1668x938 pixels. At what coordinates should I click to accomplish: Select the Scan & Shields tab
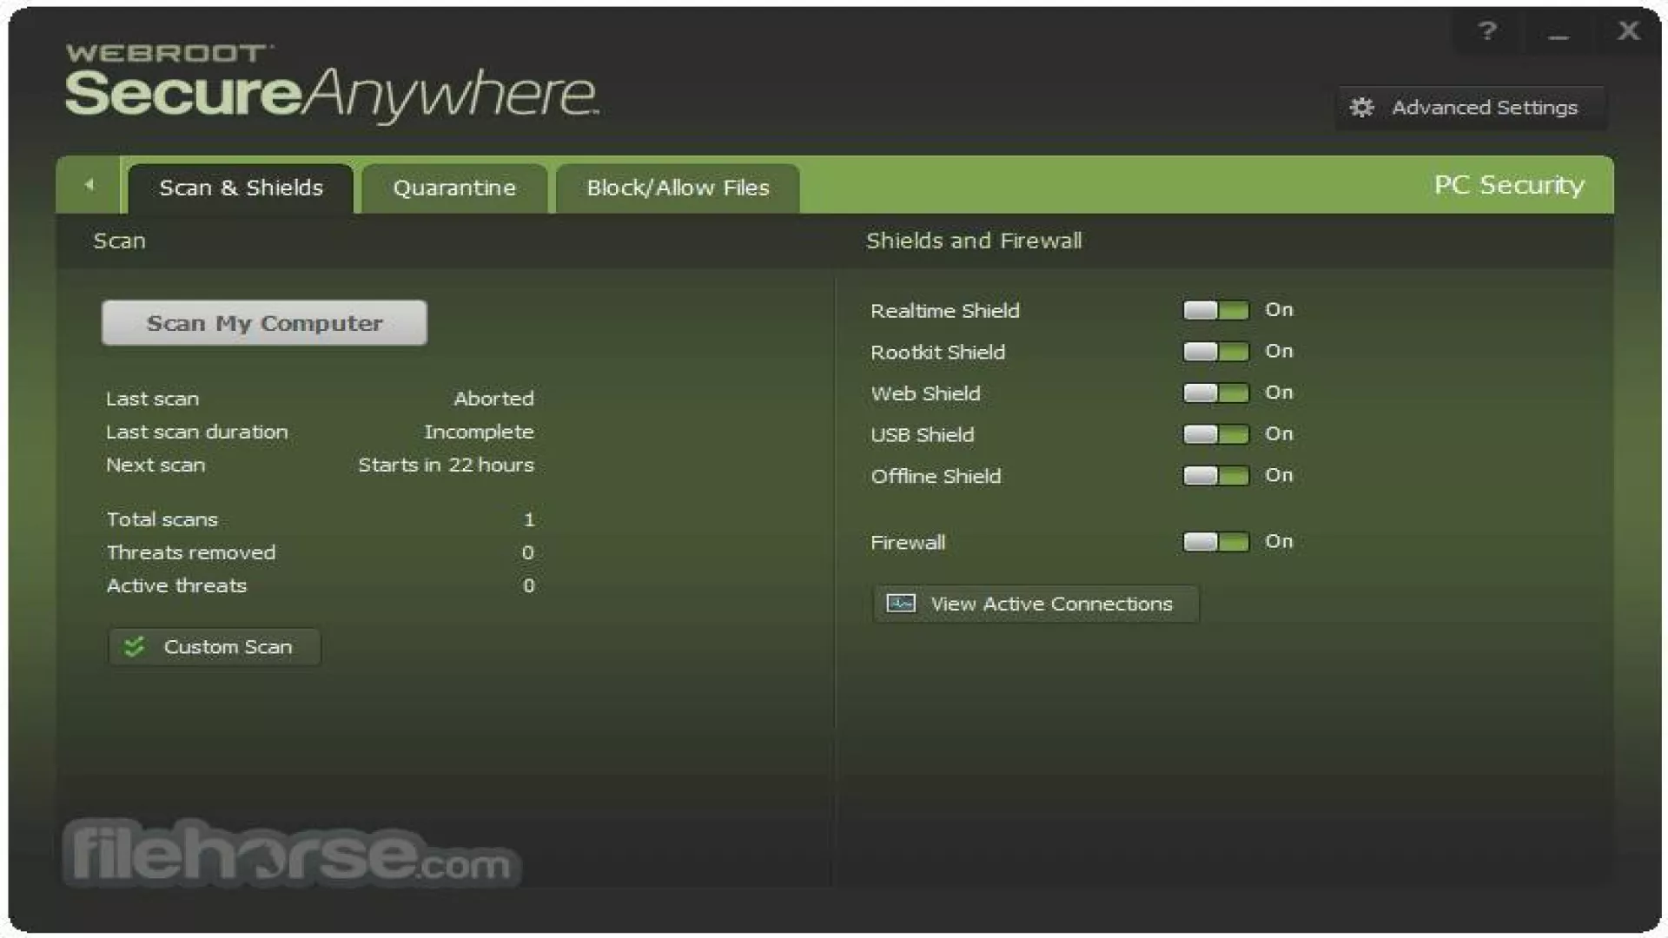(x=241, y=188)
